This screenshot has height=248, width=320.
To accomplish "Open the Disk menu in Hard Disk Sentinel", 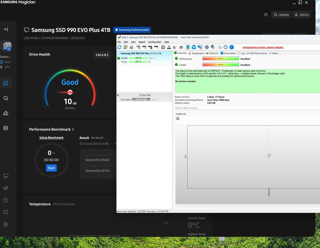I will tap(126, 42).
